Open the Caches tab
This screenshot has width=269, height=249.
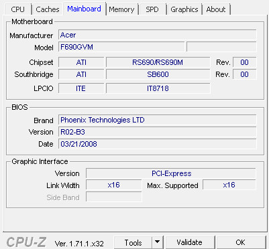48,9
